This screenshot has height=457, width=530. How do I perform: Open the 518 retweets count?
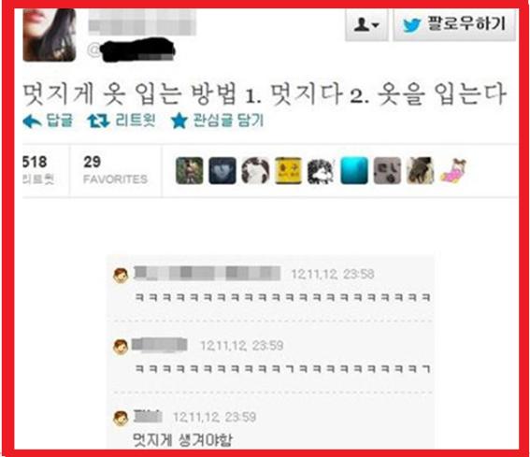(x=36, y=171)
